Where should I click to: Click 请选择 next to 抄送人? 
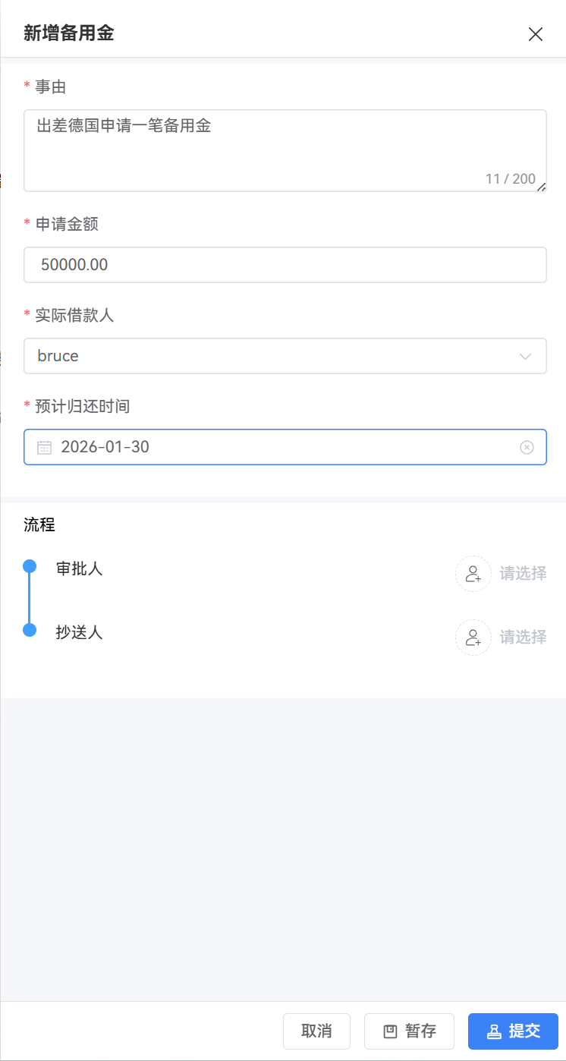523,638
